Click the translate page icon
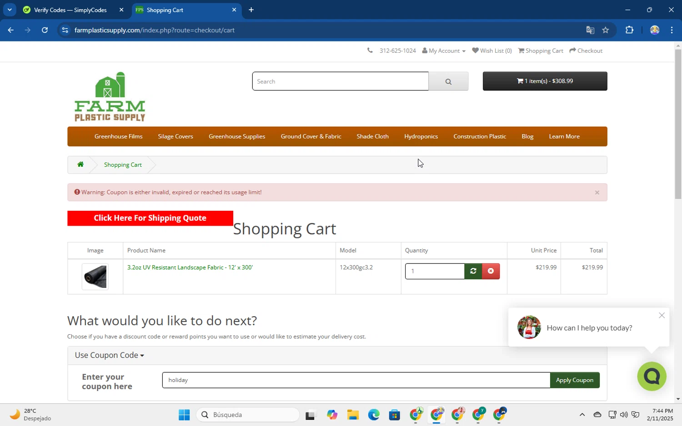Image resolution: width=682 pixels, height=426 pixels. 590,30
